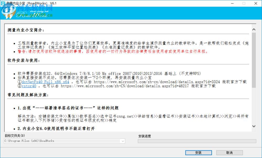Close the RoadWorks installer window
The width and height of the screenshot is (262, 158).
256,3
